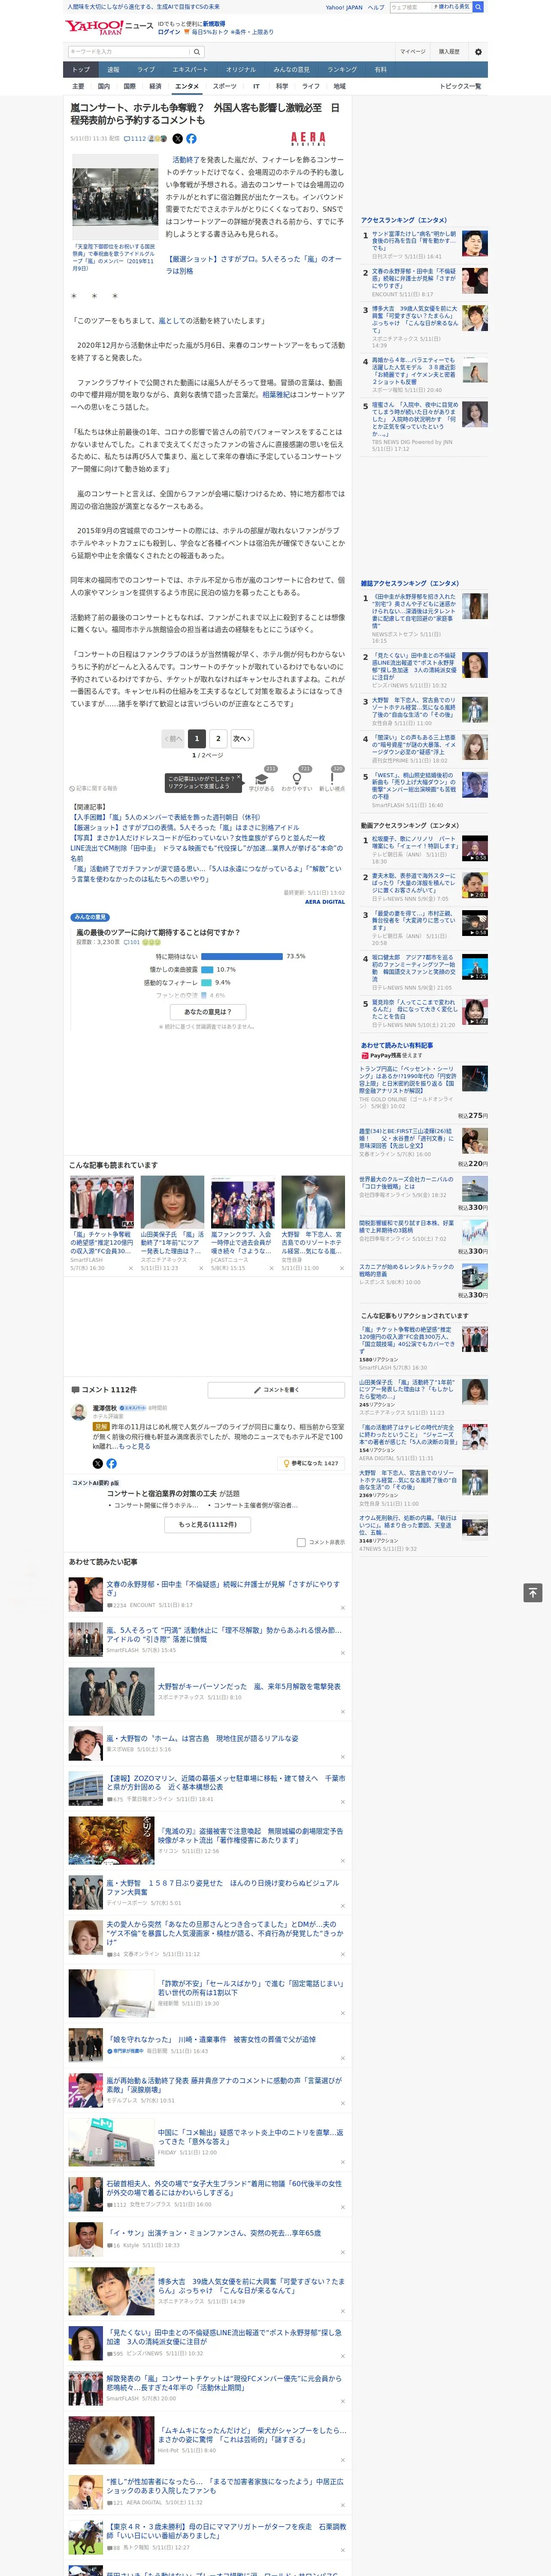Open トピックス一覧 link

460,86
